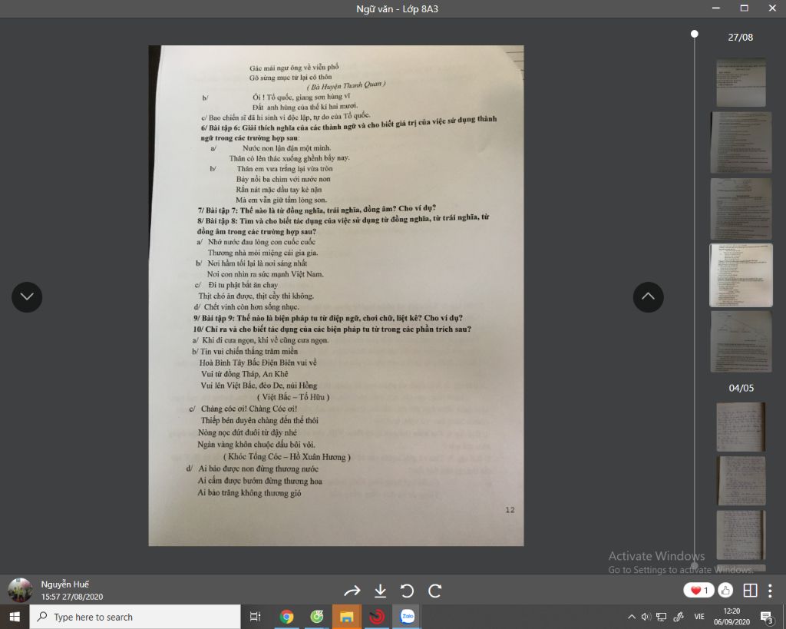786x629 pixels.
Task: Open the clock showing 12:20 06/09/2020
Action: pos(732,617)
